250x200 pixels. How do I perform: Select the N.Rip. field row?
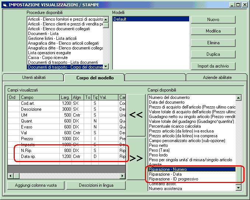pyautogui.click(x=67, y=151)
